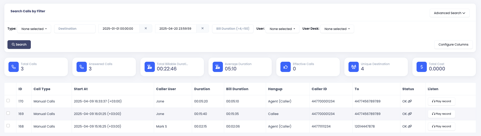The height and width of the screenshot is (136, 481).
Task: Click the Destination input field
Action: click(x=75, y=29)
